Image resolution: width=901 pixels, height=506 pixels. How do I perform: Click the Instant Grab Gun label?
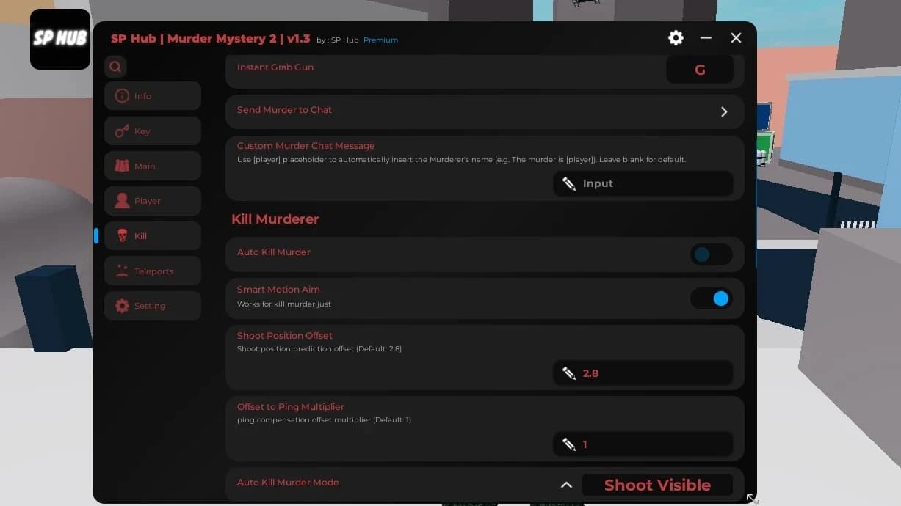pos(275,67)
